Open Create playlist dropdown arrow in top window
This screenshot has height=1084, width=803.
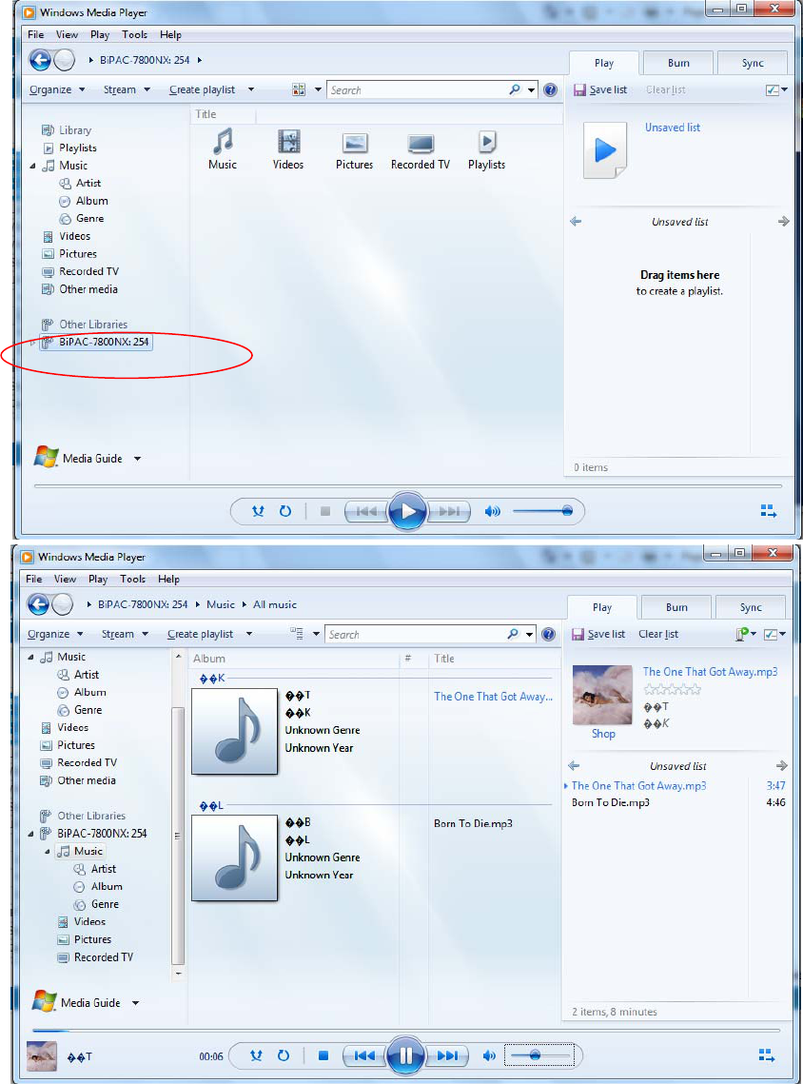[251, 89]
